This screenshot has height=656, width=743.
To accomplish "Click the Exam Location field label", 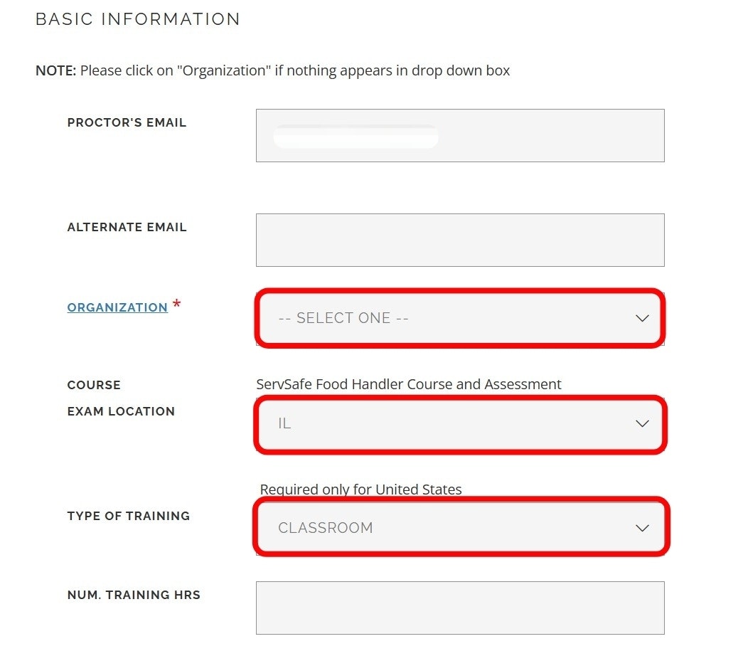I will [x=121, y=411].
